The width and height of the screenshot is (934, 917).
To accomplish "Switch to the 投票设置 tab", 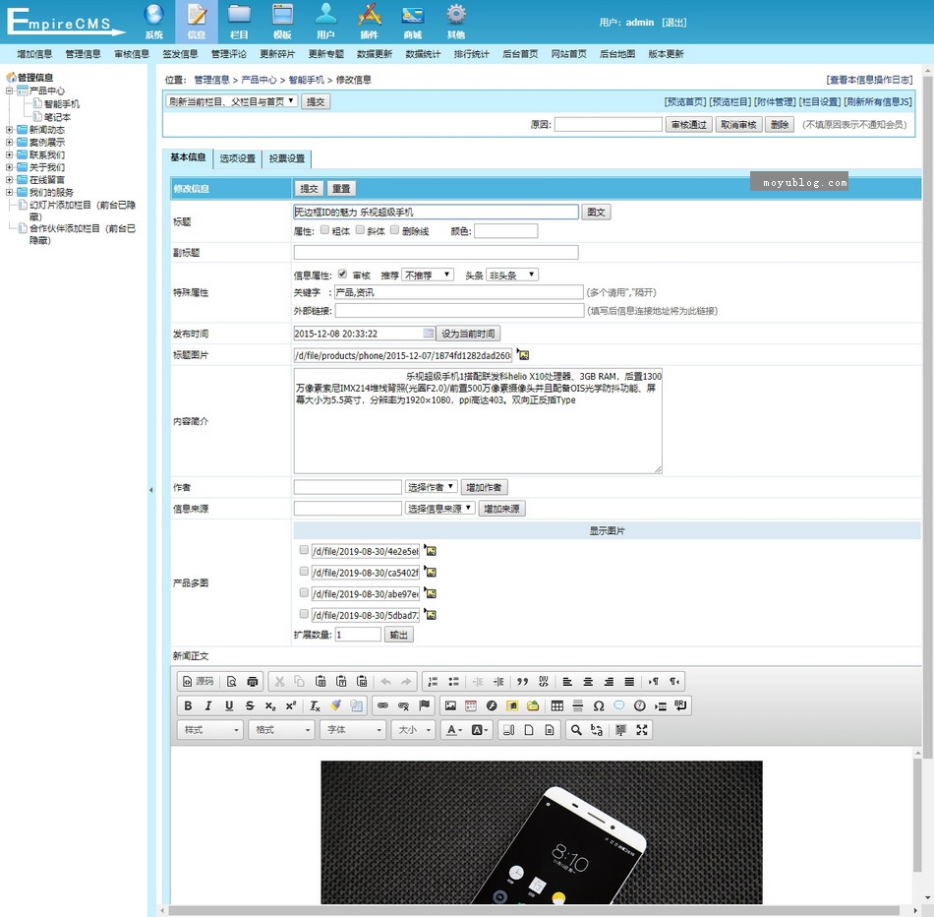I will [286, 158].
